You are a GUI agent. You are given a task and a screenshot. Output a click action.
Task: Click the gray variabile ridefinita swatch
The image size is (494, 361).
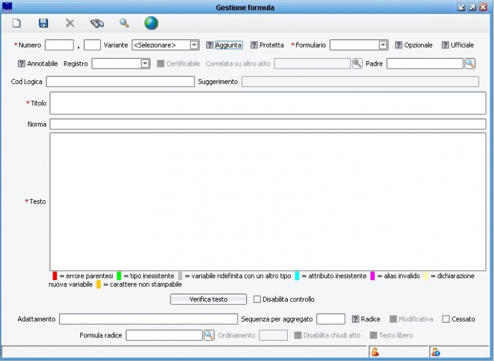(x=180, y=276)
